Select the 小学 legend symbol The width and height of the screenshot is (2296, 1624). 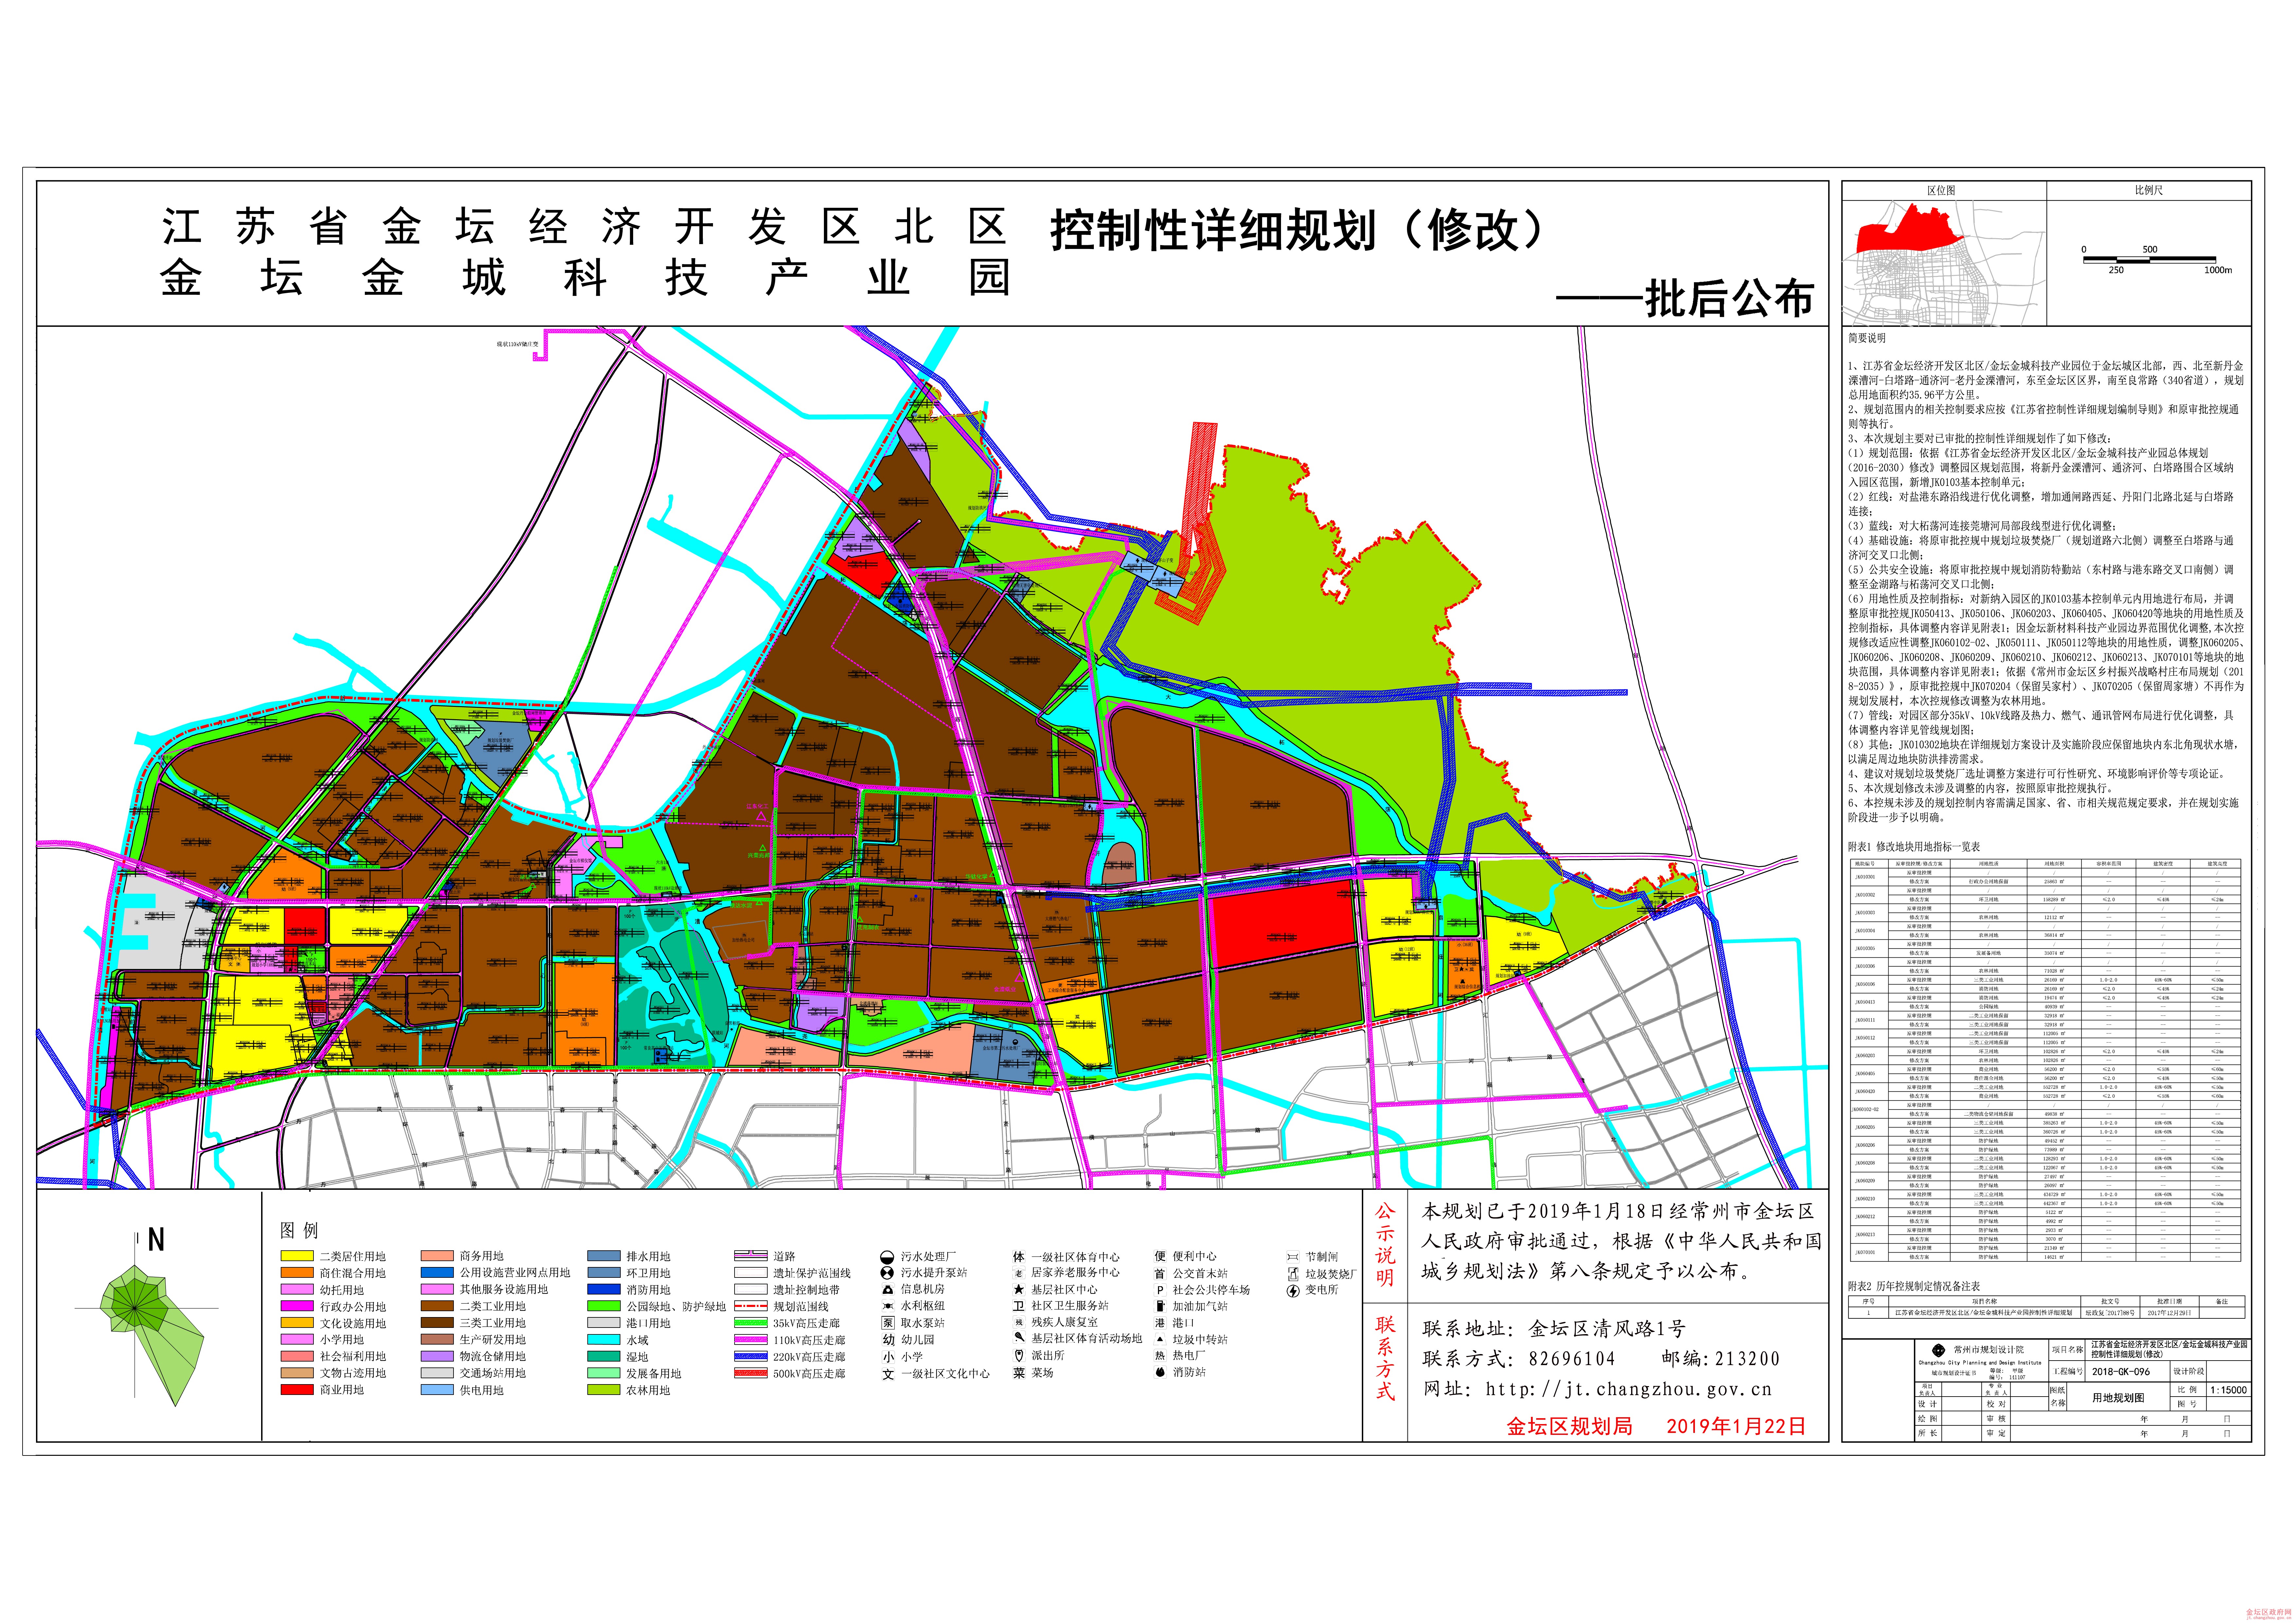tap(888, 1357)
